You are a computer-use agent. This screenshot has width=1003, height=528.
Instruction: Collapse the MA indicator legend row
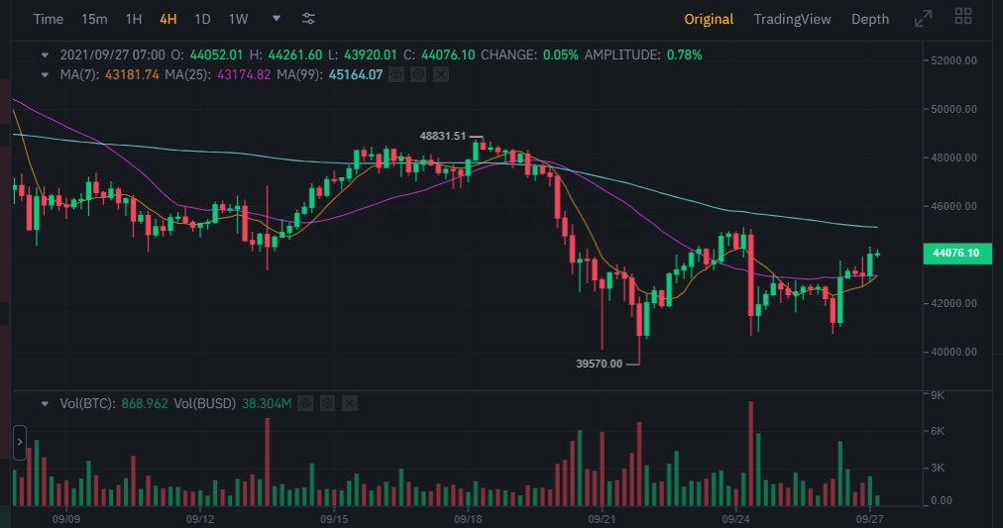[x=45, y=74]
